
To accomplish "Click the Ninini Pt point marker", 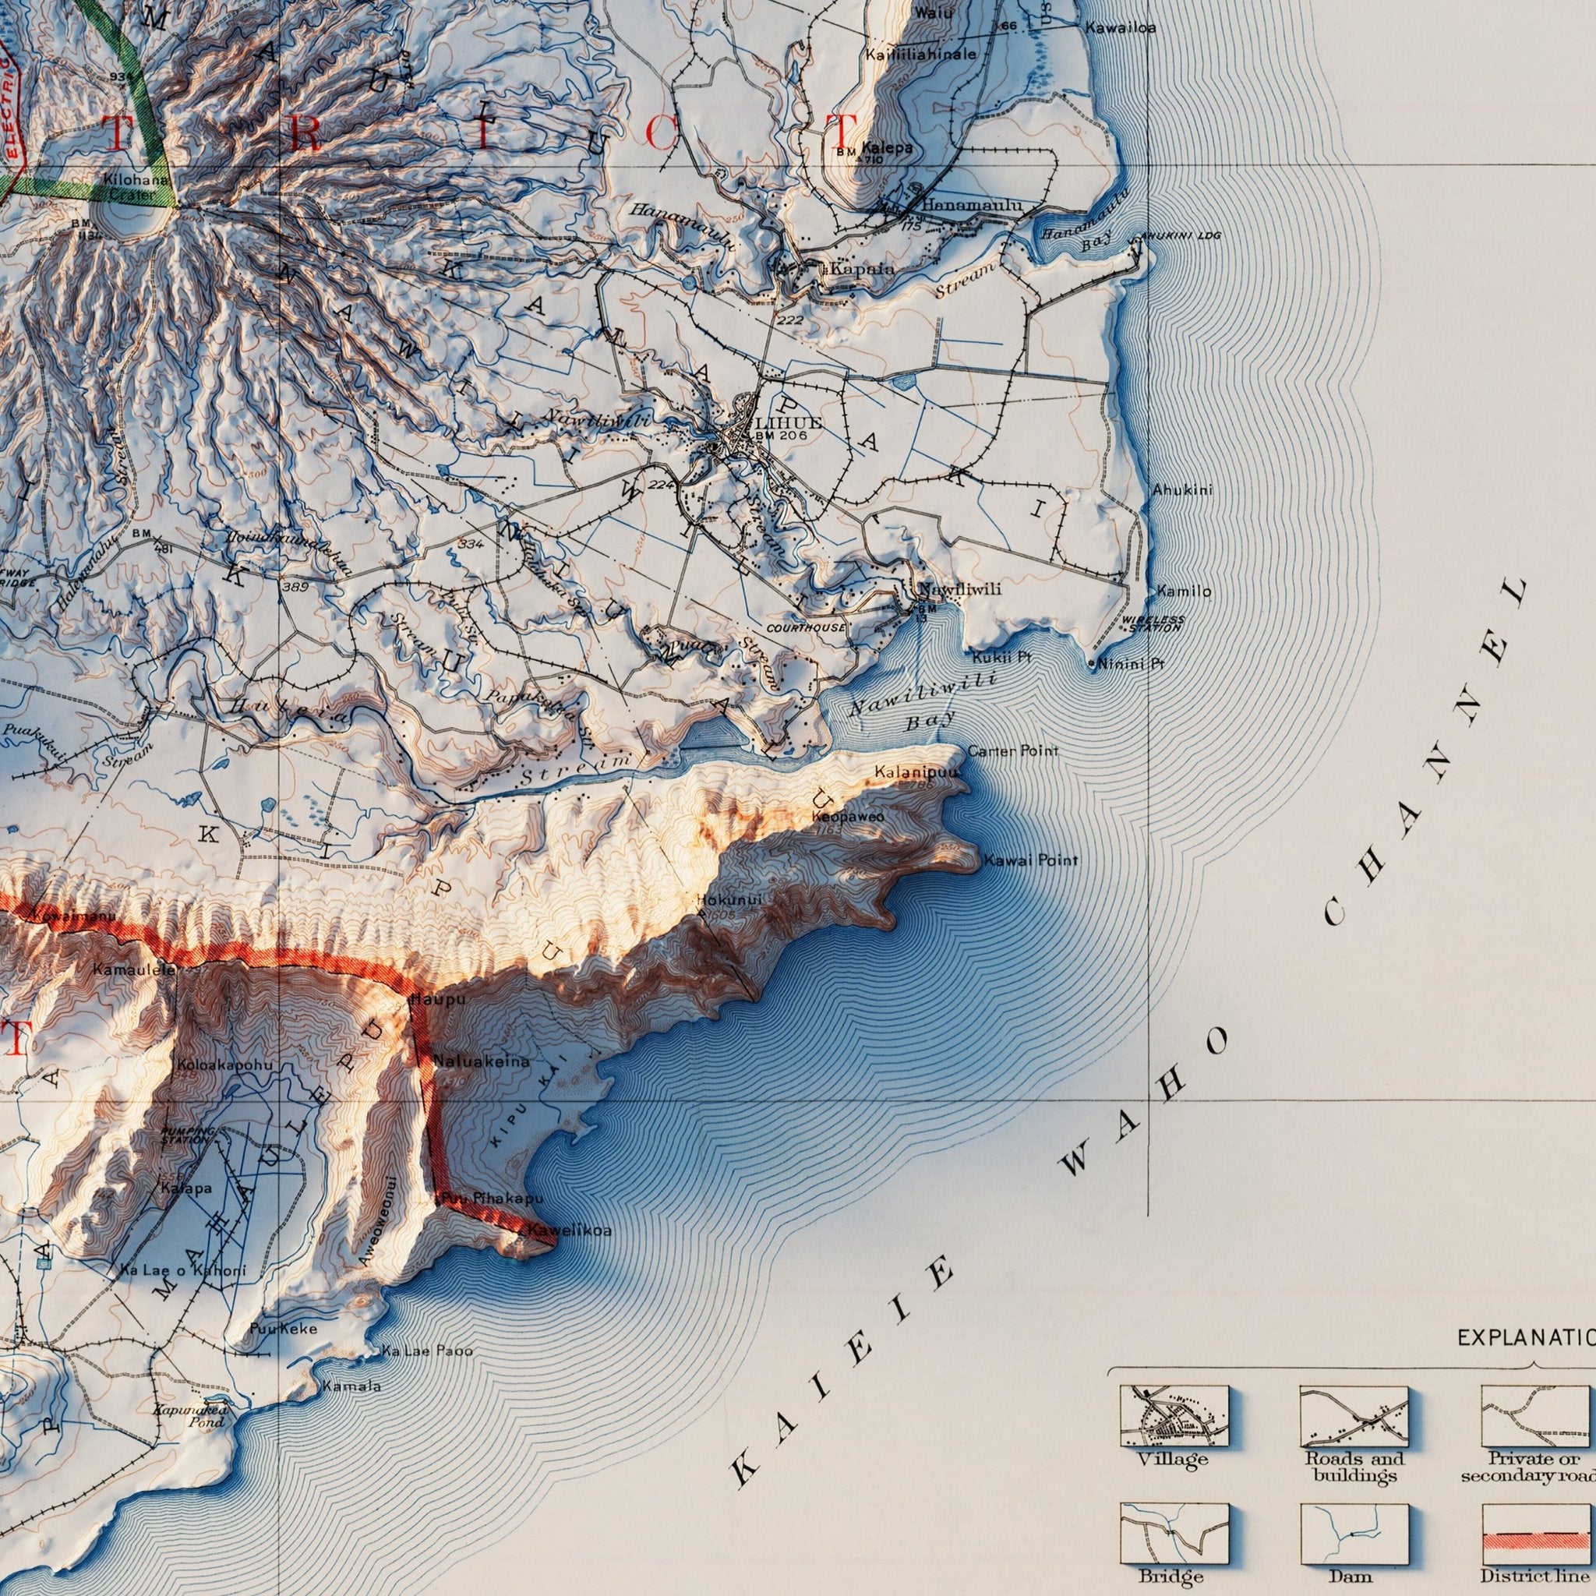I will point(1091,663).
